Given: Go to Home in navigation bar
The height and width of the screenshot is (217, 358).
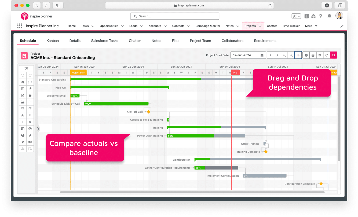Looking at the screenshot, I should [72, 26].
